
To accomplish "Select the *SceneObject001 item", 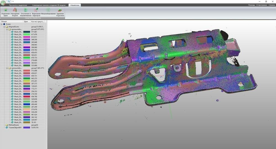I will tap(15, 128).
